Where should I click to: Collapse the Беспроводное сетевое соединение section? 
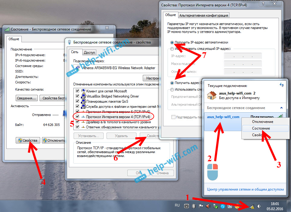(282, 108)
